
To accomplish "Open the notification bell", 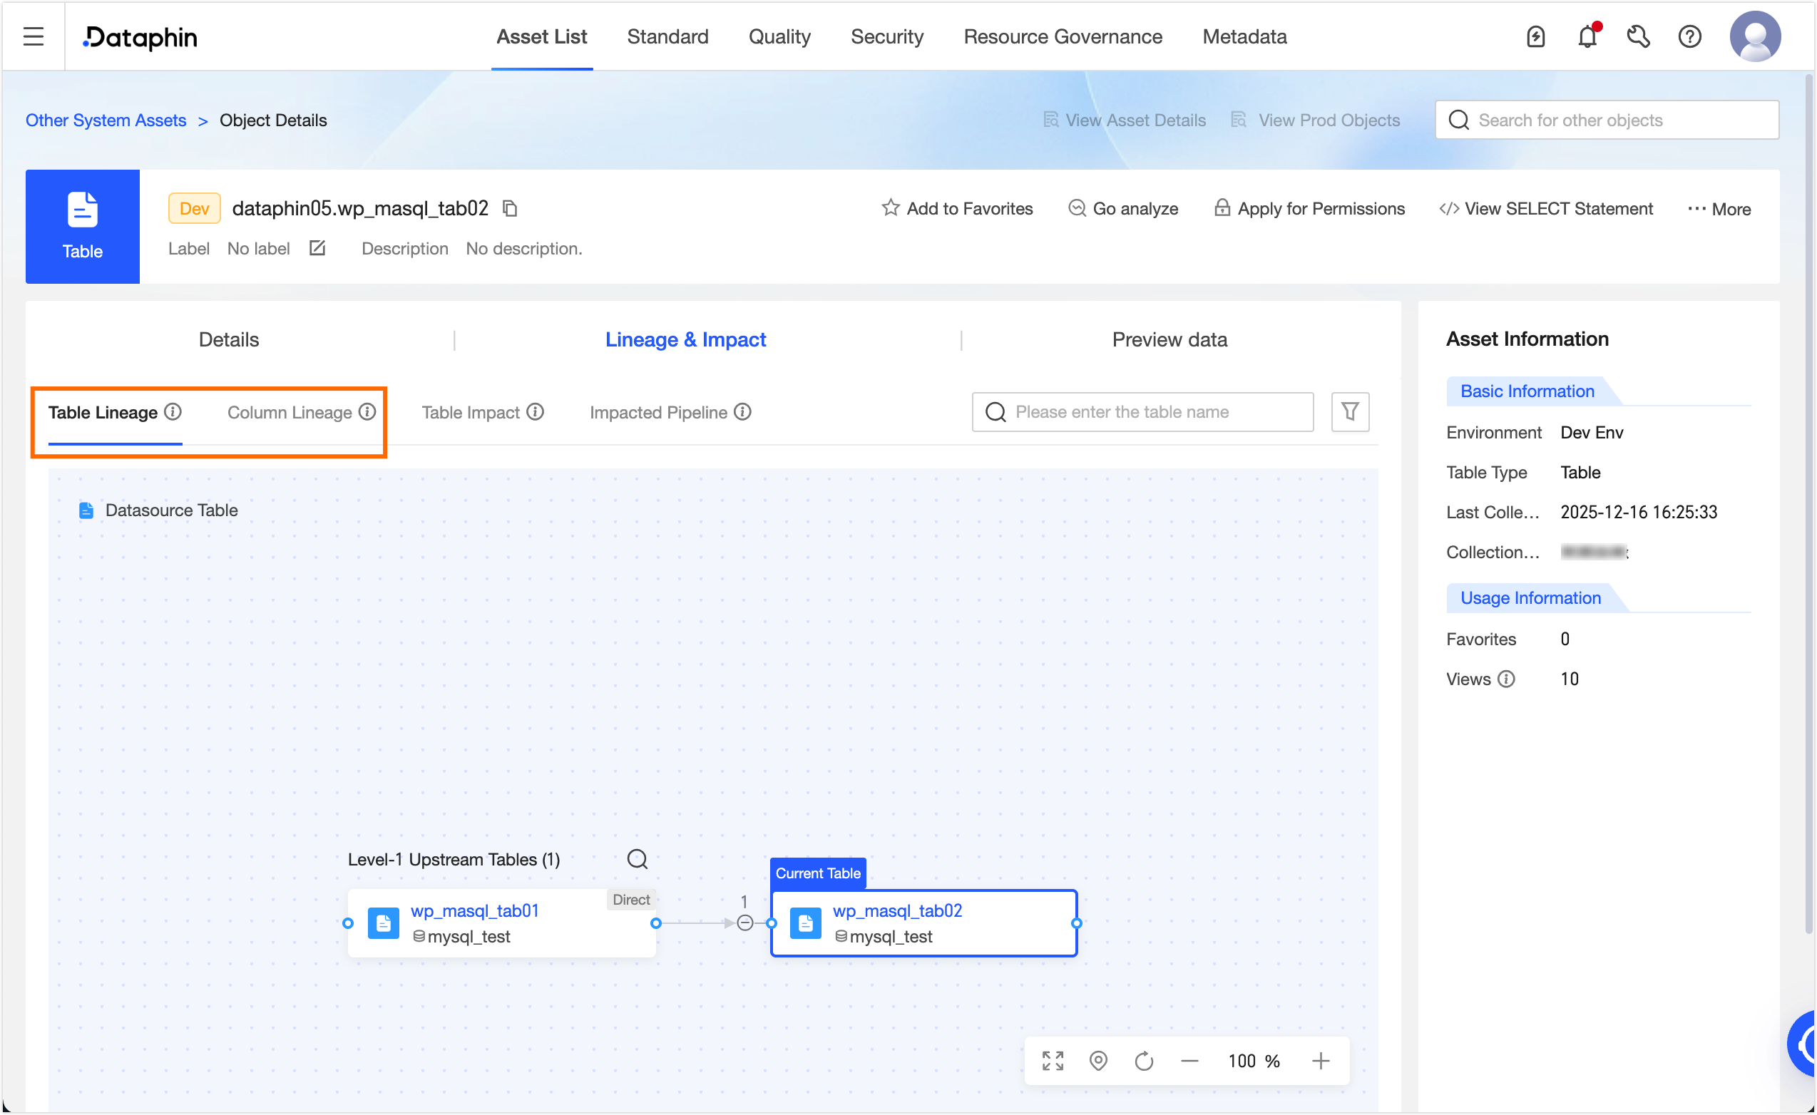I will [x=1587, y=36].
